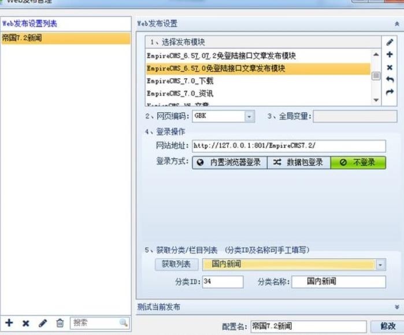
Task: Select 数据包登录 login method
Action: point(299,163)
